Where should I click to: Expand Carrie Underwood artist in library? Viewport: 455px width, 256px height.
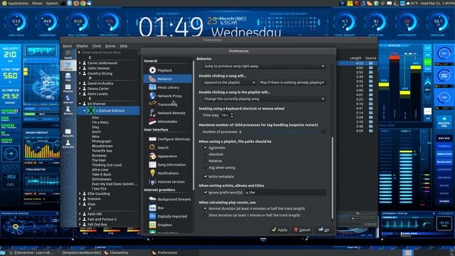[x=80, y=63]
